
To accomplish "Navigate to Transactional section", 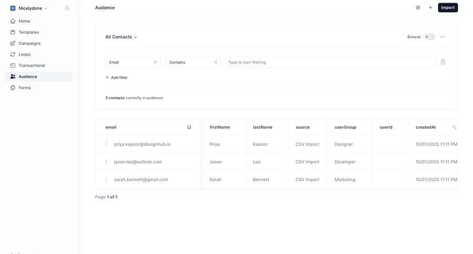I will pos(32,66).
